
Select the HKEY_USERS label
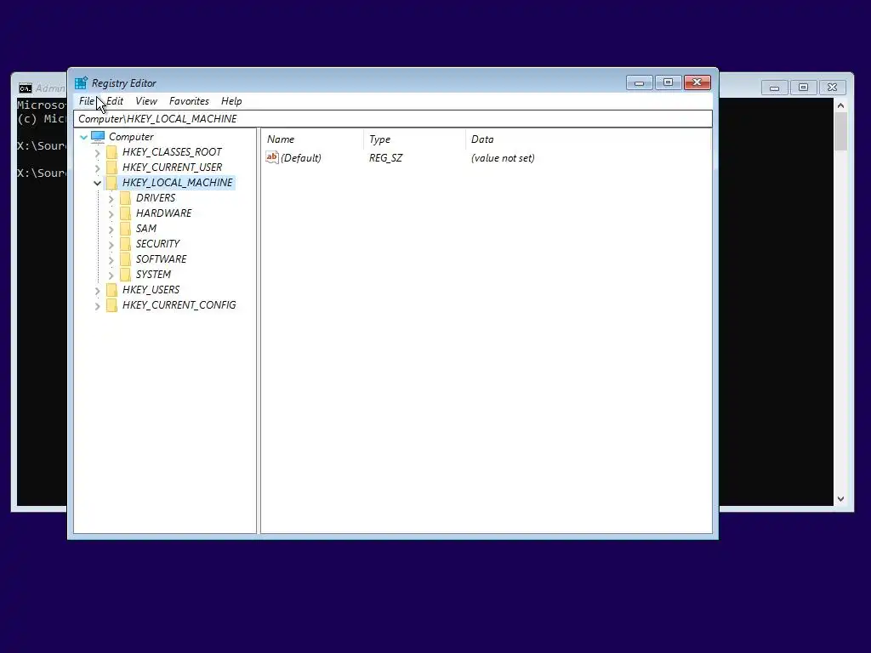point(151,290)
